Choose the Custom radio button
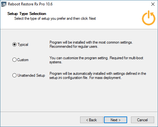 14,60
